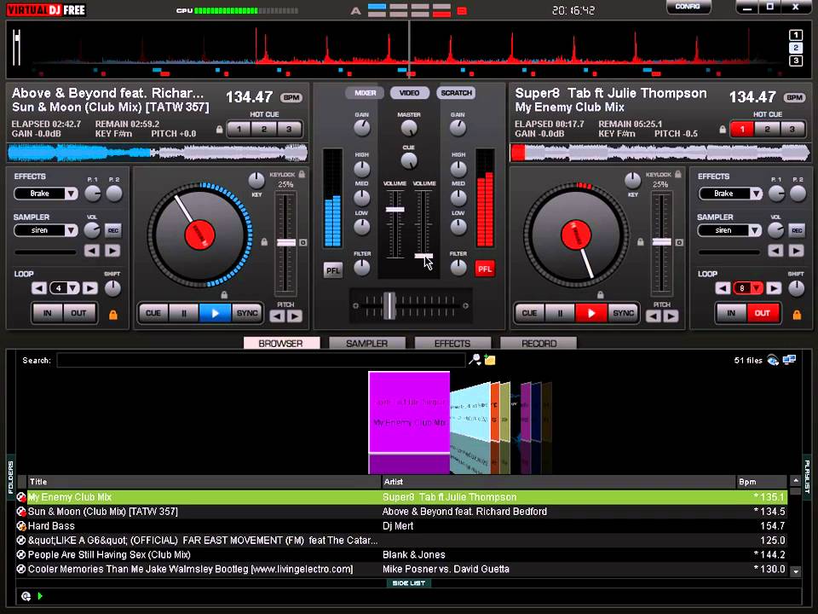Viewport: 818px width, 614px height.
Task: Select waveform zoom level 1
Action: click(x=796, y=35)
